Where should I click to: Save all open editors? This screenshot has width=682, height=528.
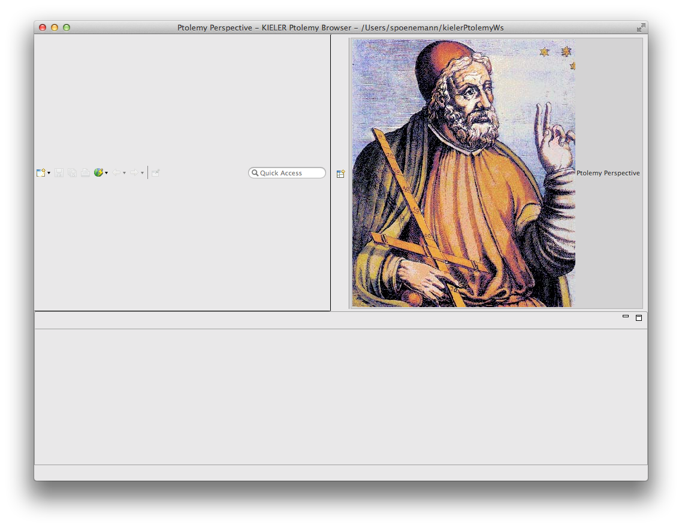coord(72,172)
